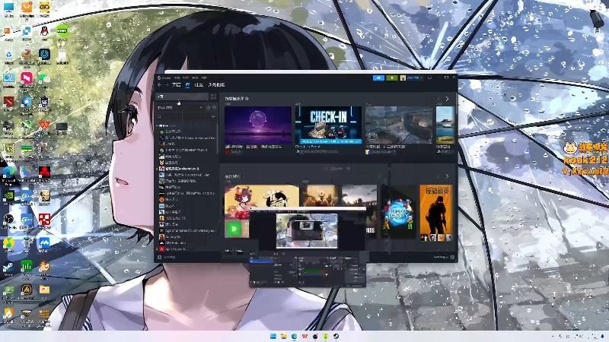Click the blue announcements button in Steam
609x342 pixels.
tap(378, 78)
